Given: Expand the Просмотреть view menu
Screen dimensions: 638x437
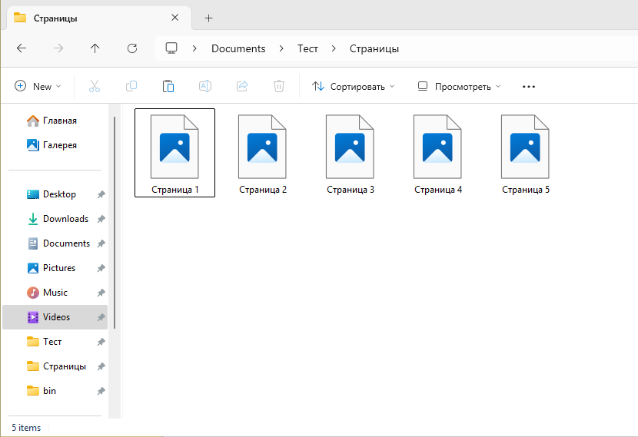Looking at the screenshot, I should [459, 86].
